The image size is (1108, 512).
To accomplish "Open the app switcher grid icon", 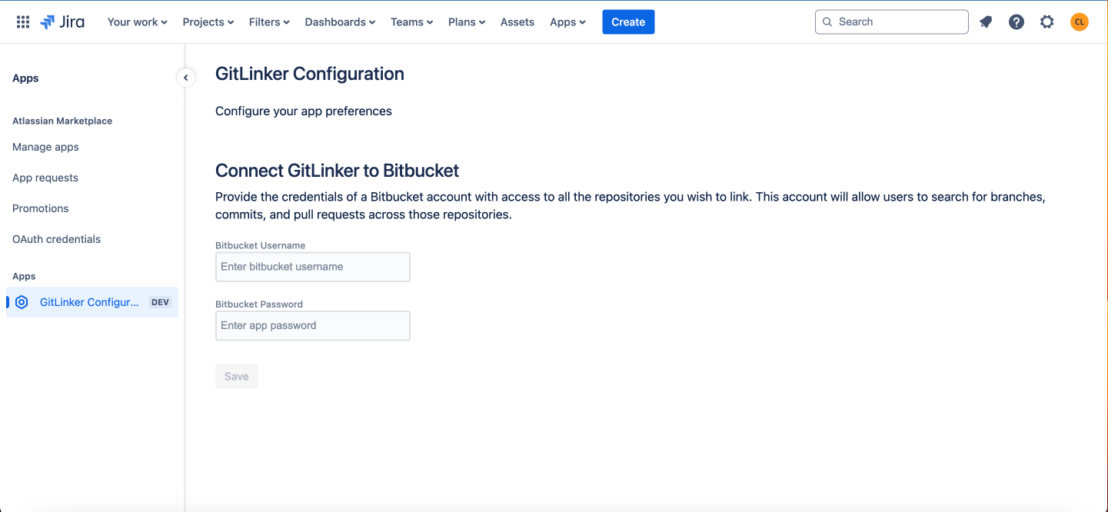I will [23, 22].
